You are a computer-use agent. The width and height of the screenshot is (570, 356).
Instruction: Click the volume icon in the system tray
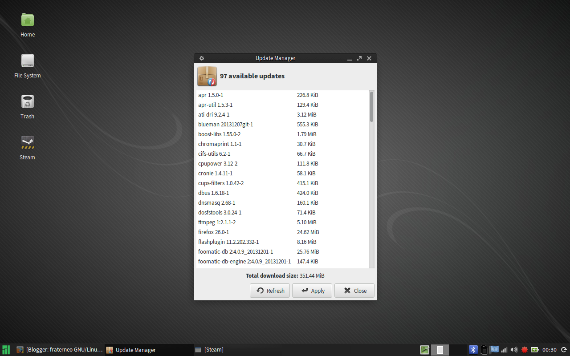[513, 350]
